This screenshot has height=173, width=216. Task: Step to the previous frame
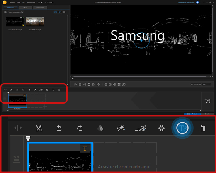85,84
